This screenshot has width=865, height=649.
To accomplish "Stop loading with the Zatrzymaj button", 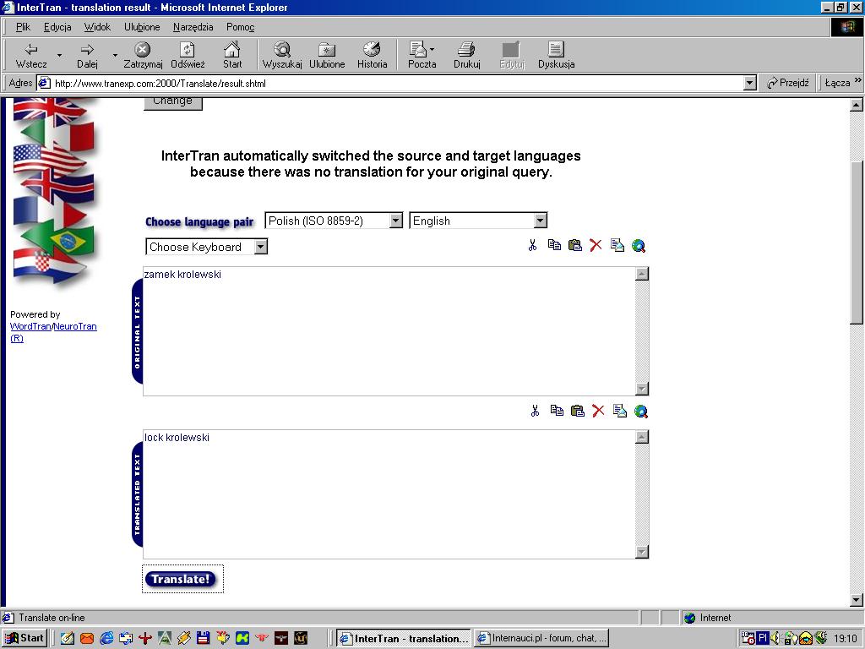I will tap(143, 55).
